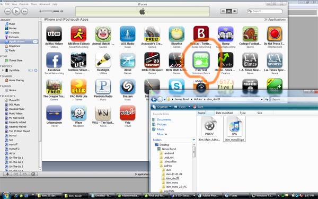Image resolution: width=318 pixels, height=199 pixels.
Task: Select the PAC-MAN Lite app icon
Action: pos(78,86)
